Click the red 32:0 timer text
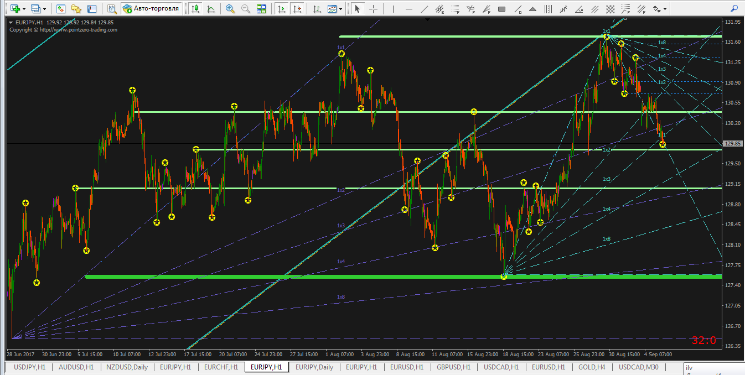The width and height of the screenshot is (745, 375). [704, 340]
